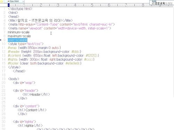Click the <body> tag on line 19

pyautogui.click(x=14, y=79)
